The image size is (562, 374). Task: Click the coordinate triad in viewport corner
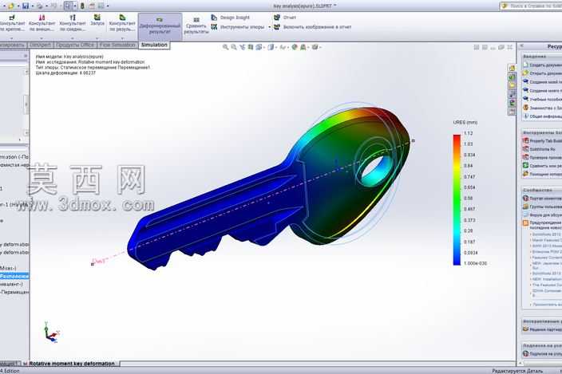pos(51,333)
